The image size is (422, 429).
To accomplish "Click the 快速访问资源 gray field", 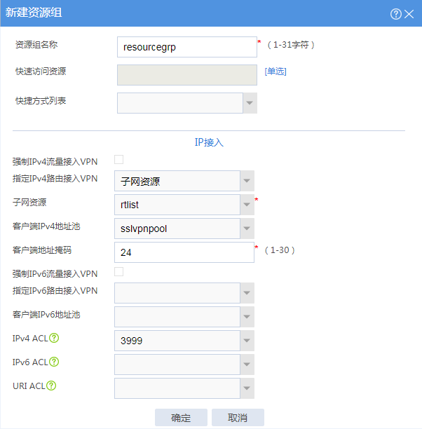I will click(x=187, y=75).
